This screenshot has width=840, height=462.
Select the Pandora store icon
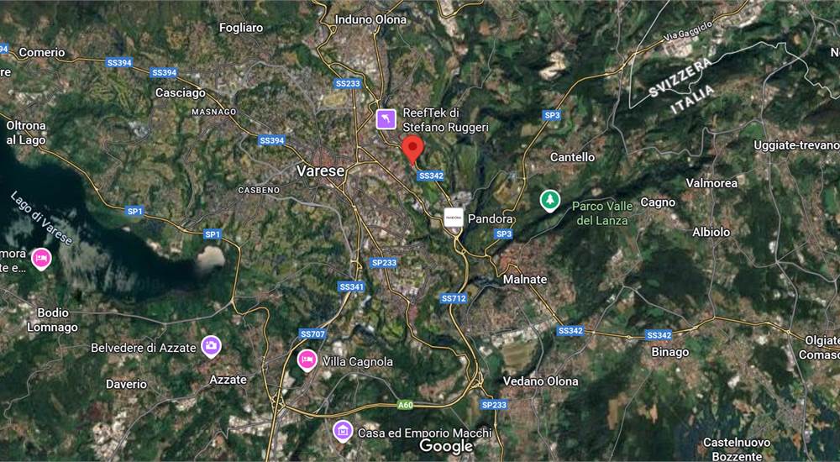454,218
